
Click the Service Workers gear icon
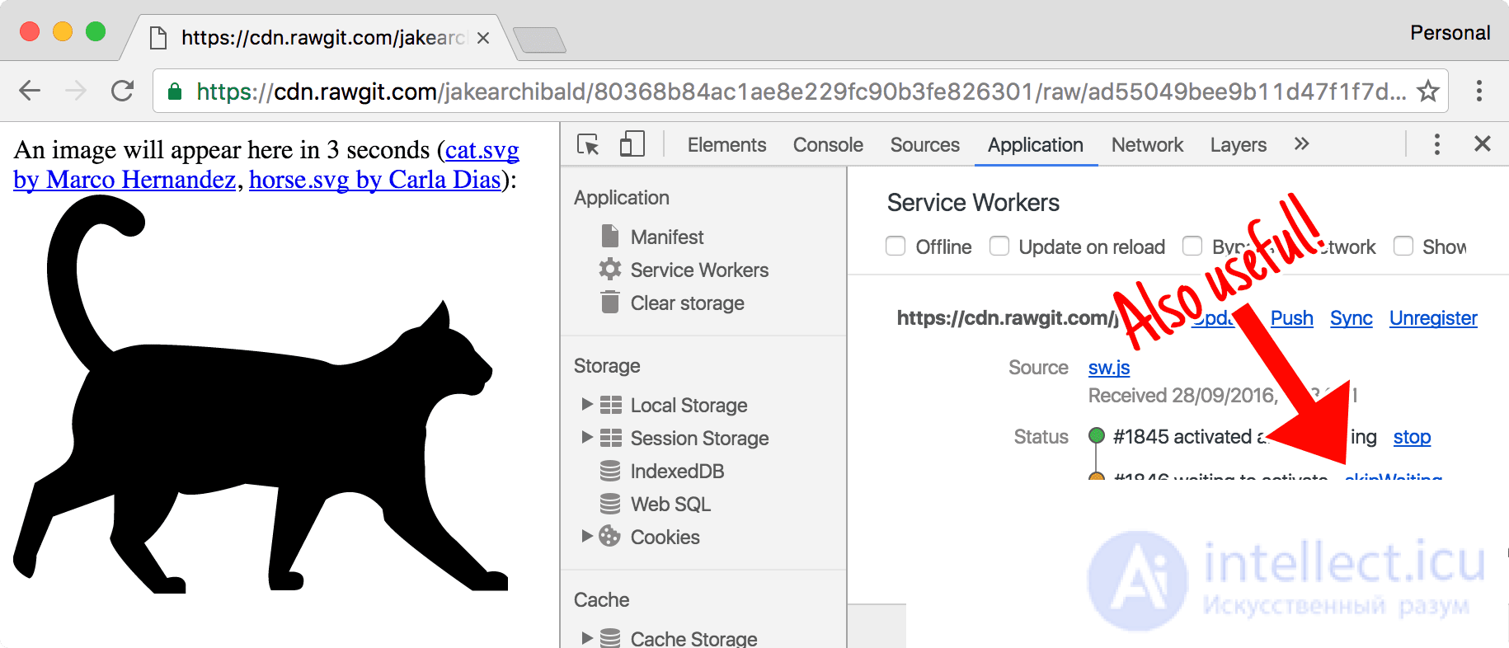pos(610,269)
